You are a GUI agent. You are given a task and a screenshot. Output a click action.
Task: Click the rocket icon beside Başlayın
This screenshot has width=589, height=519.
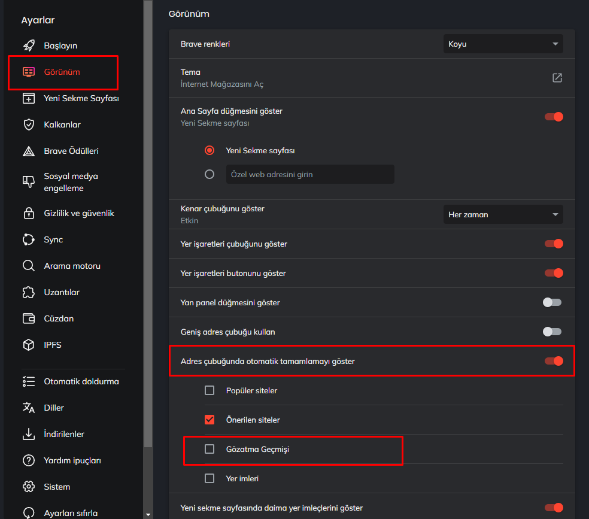point(29,45)
